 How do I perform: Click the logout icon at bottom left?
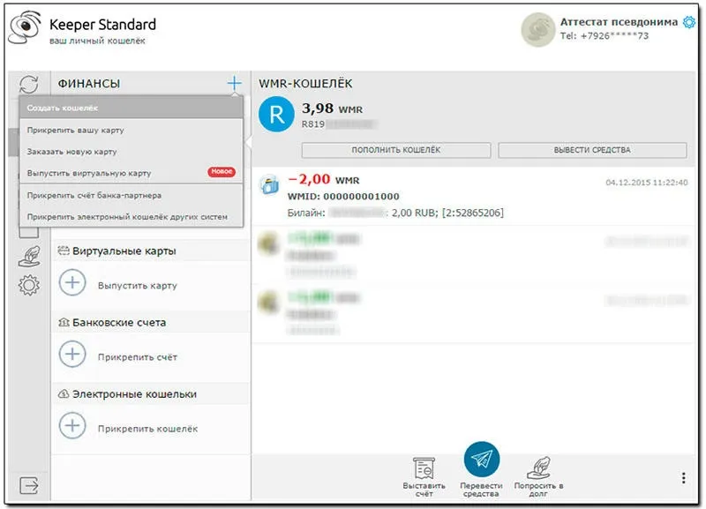point(29,485)
